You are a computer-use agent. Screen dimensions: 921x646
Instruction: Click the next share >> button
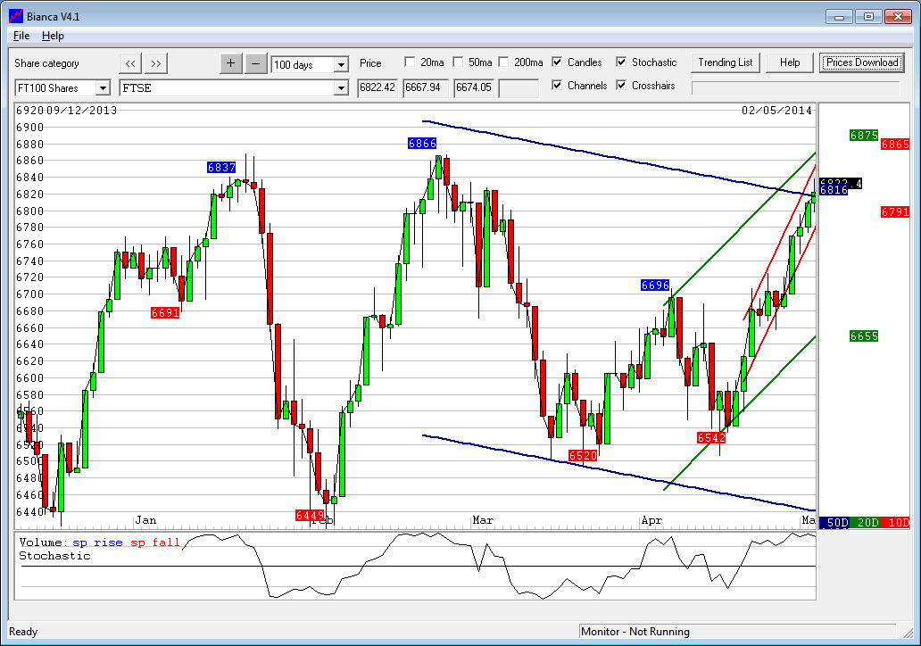tap(155, 62)
